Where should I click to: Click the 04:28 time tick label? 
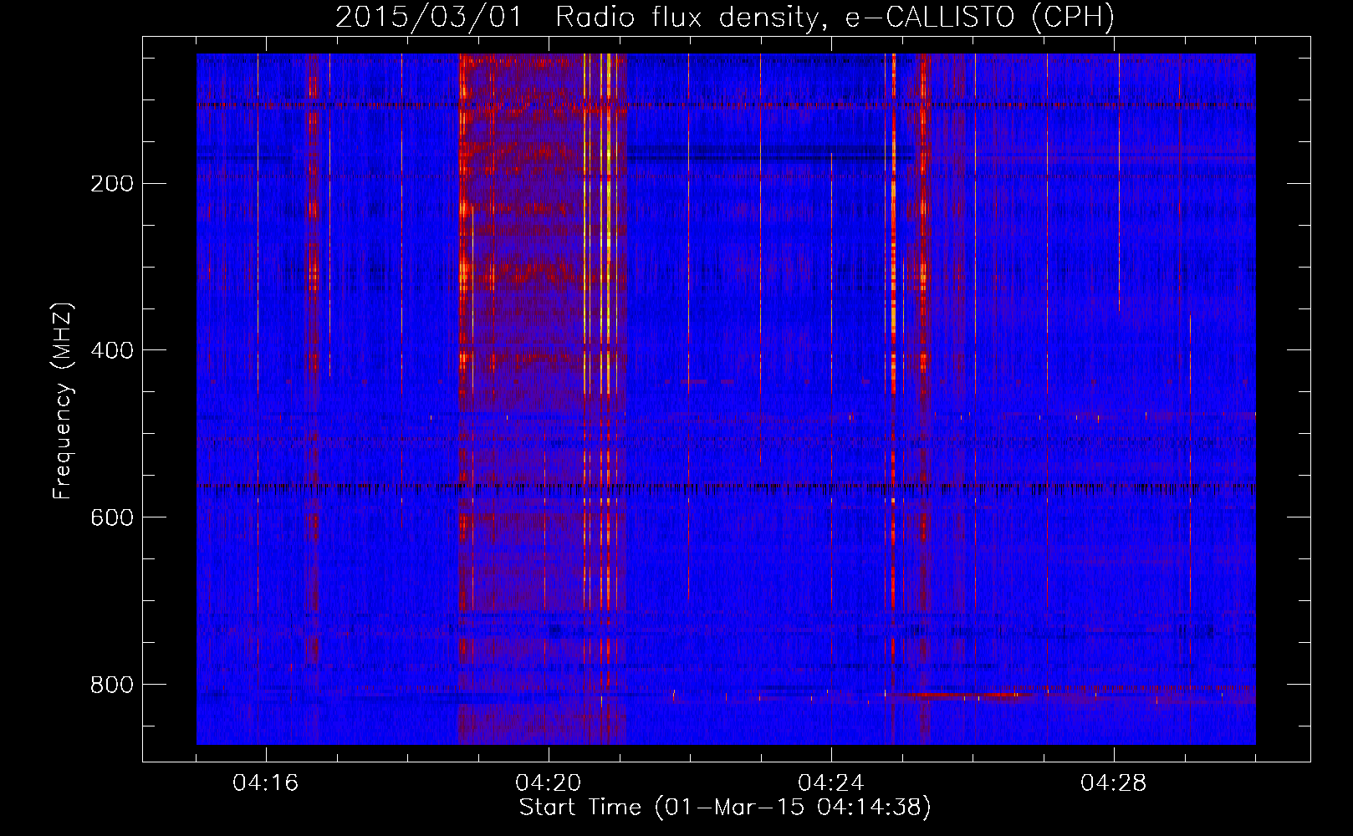pyautogui.click(x=1114, y=783)
